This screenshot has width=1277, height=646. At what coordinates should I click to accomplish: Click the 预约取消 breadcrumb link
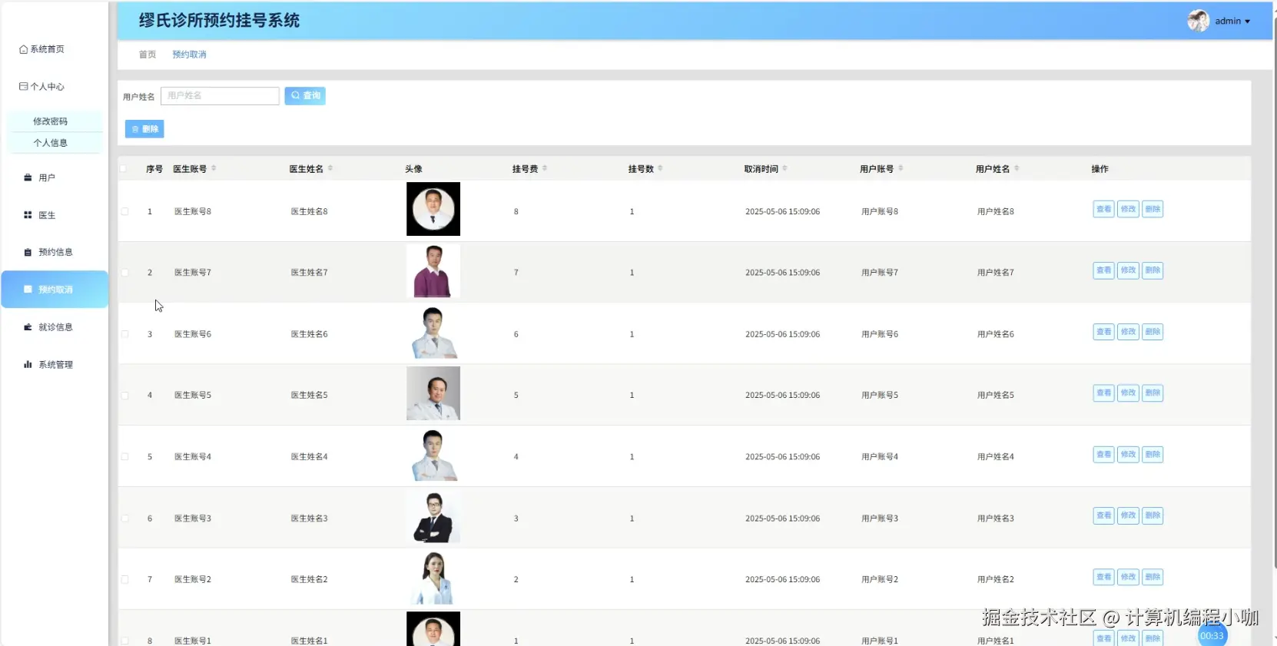[189, 55]
